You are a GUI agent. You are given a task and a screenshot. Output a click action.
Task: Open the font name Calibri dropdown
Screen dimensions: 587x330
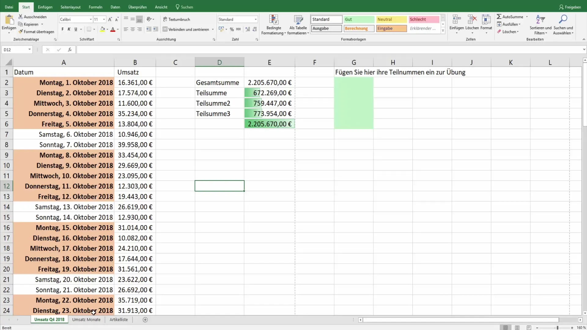pos(90,19)
